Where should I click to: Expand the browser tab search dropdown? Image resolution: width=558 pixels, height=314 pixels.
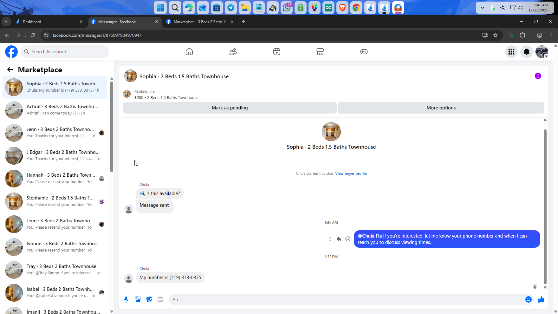(x=6, y=22)
